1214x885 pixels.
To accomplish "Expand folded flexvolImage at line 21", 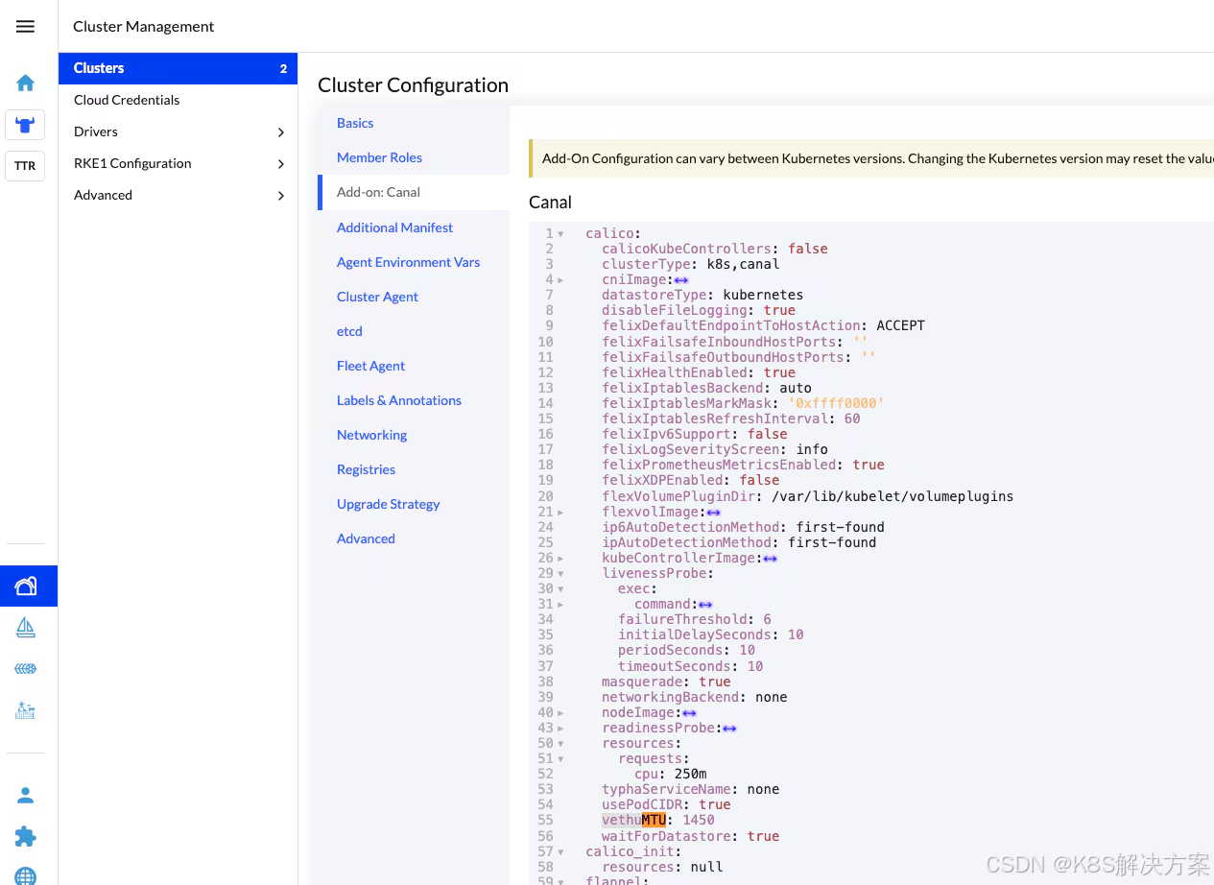I will [560, 512].
